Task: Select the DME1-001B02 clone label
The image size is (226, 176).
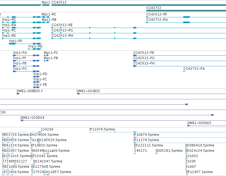Action: coord(88,91)
